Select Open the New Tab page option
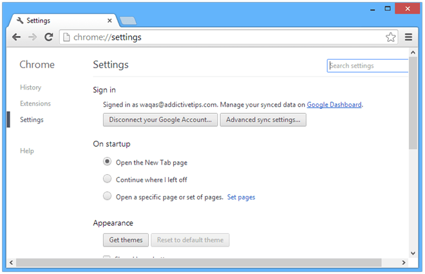The image size is (425, 274). tap(108, 161)
